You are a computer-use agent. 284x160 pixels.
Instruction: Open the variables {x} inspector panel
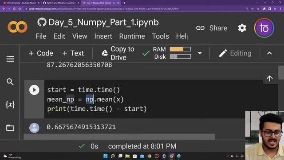click(x=10, y=105)
